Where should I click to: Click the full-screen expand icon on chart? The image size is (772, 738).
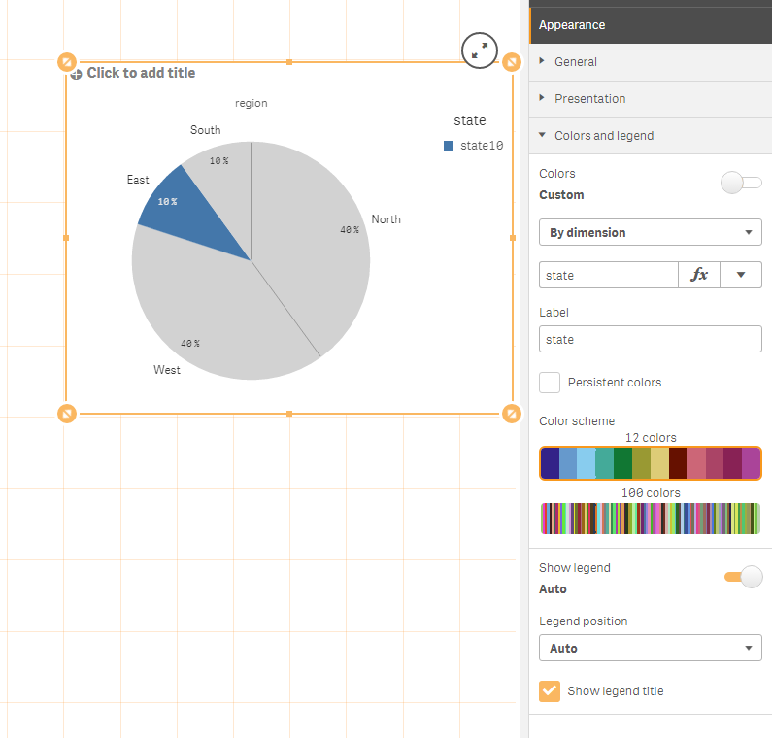click(x=480, y=51)
